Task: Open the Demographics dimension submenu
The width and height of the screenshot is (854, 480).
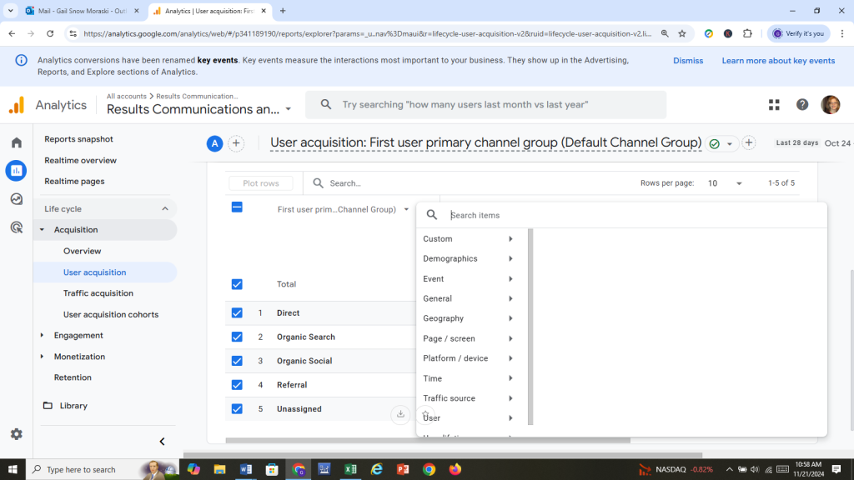Action: 469,258
